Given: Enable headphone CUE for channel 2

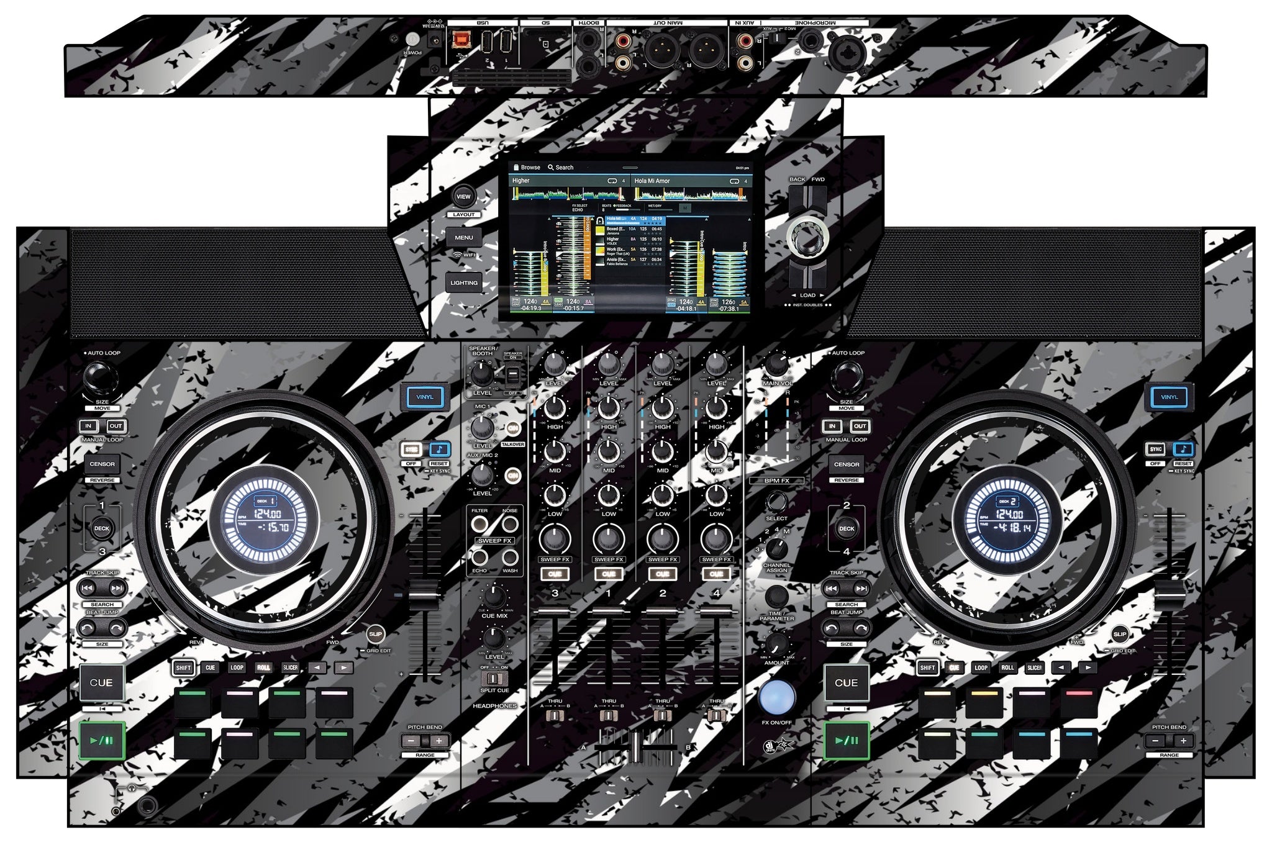Looking at the screenshot, I should click(x=663, y=574).
